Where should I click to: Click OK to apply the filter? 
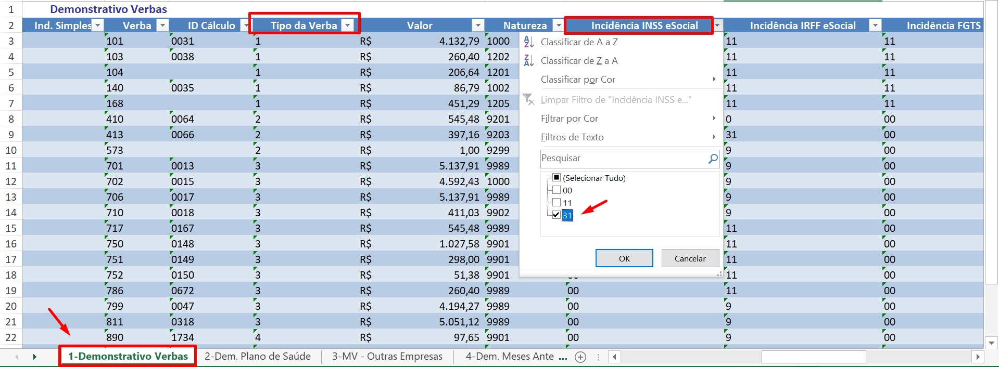point(624,258)
